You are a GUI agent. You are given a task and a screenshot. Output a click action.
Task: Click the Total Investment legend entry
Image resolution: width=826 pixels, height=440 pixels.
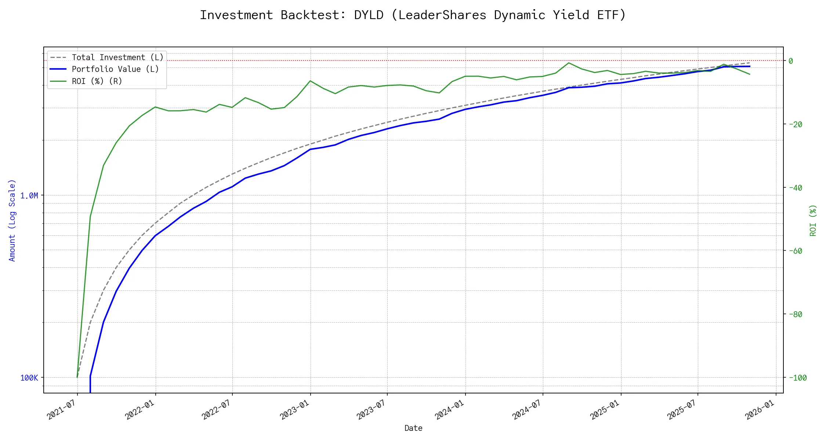(x=117, y=58)
